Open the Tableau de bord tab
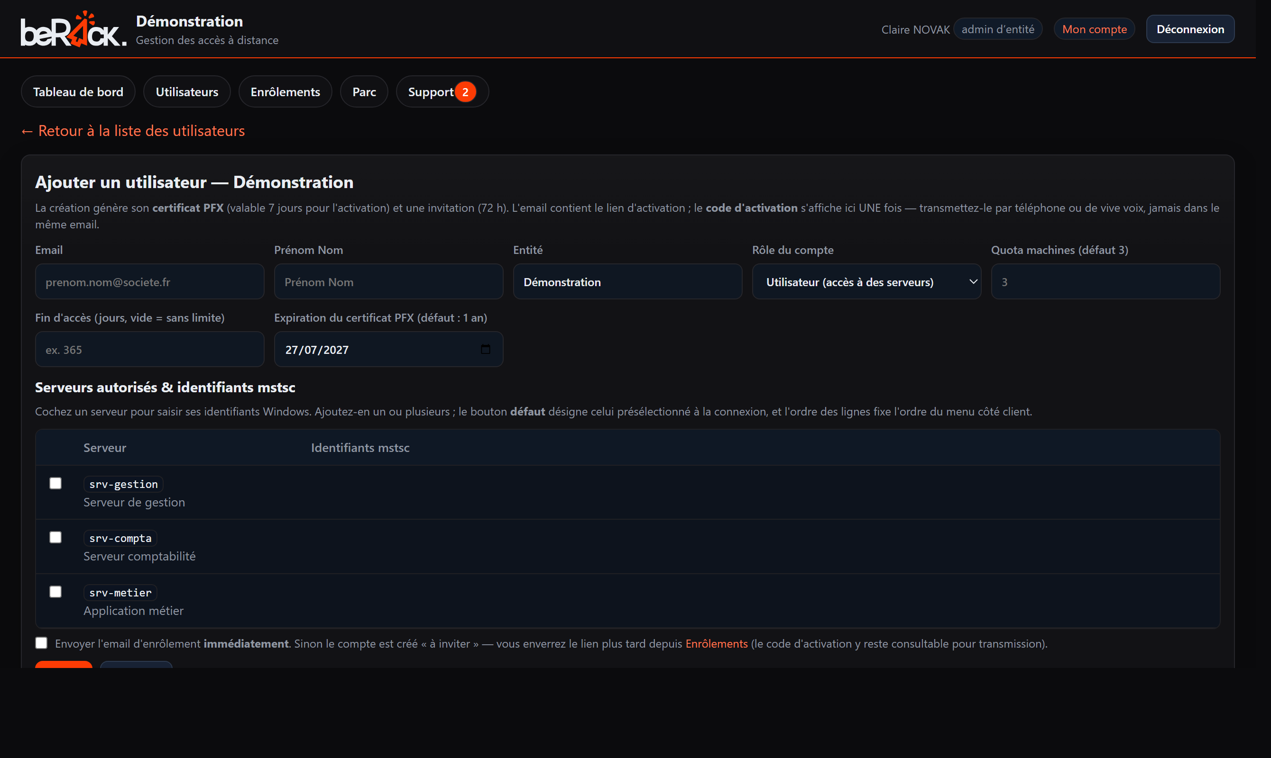This screenshot has width=1271, height=758. pos(78,92)
